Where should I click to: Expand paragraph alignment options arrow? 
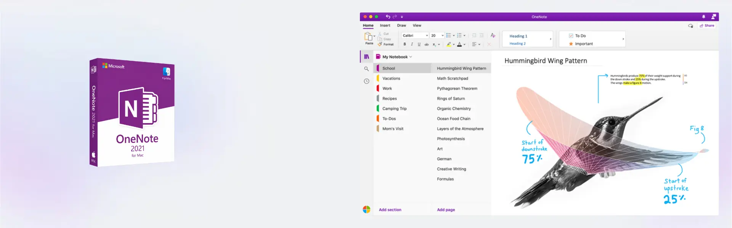(479, 44)
